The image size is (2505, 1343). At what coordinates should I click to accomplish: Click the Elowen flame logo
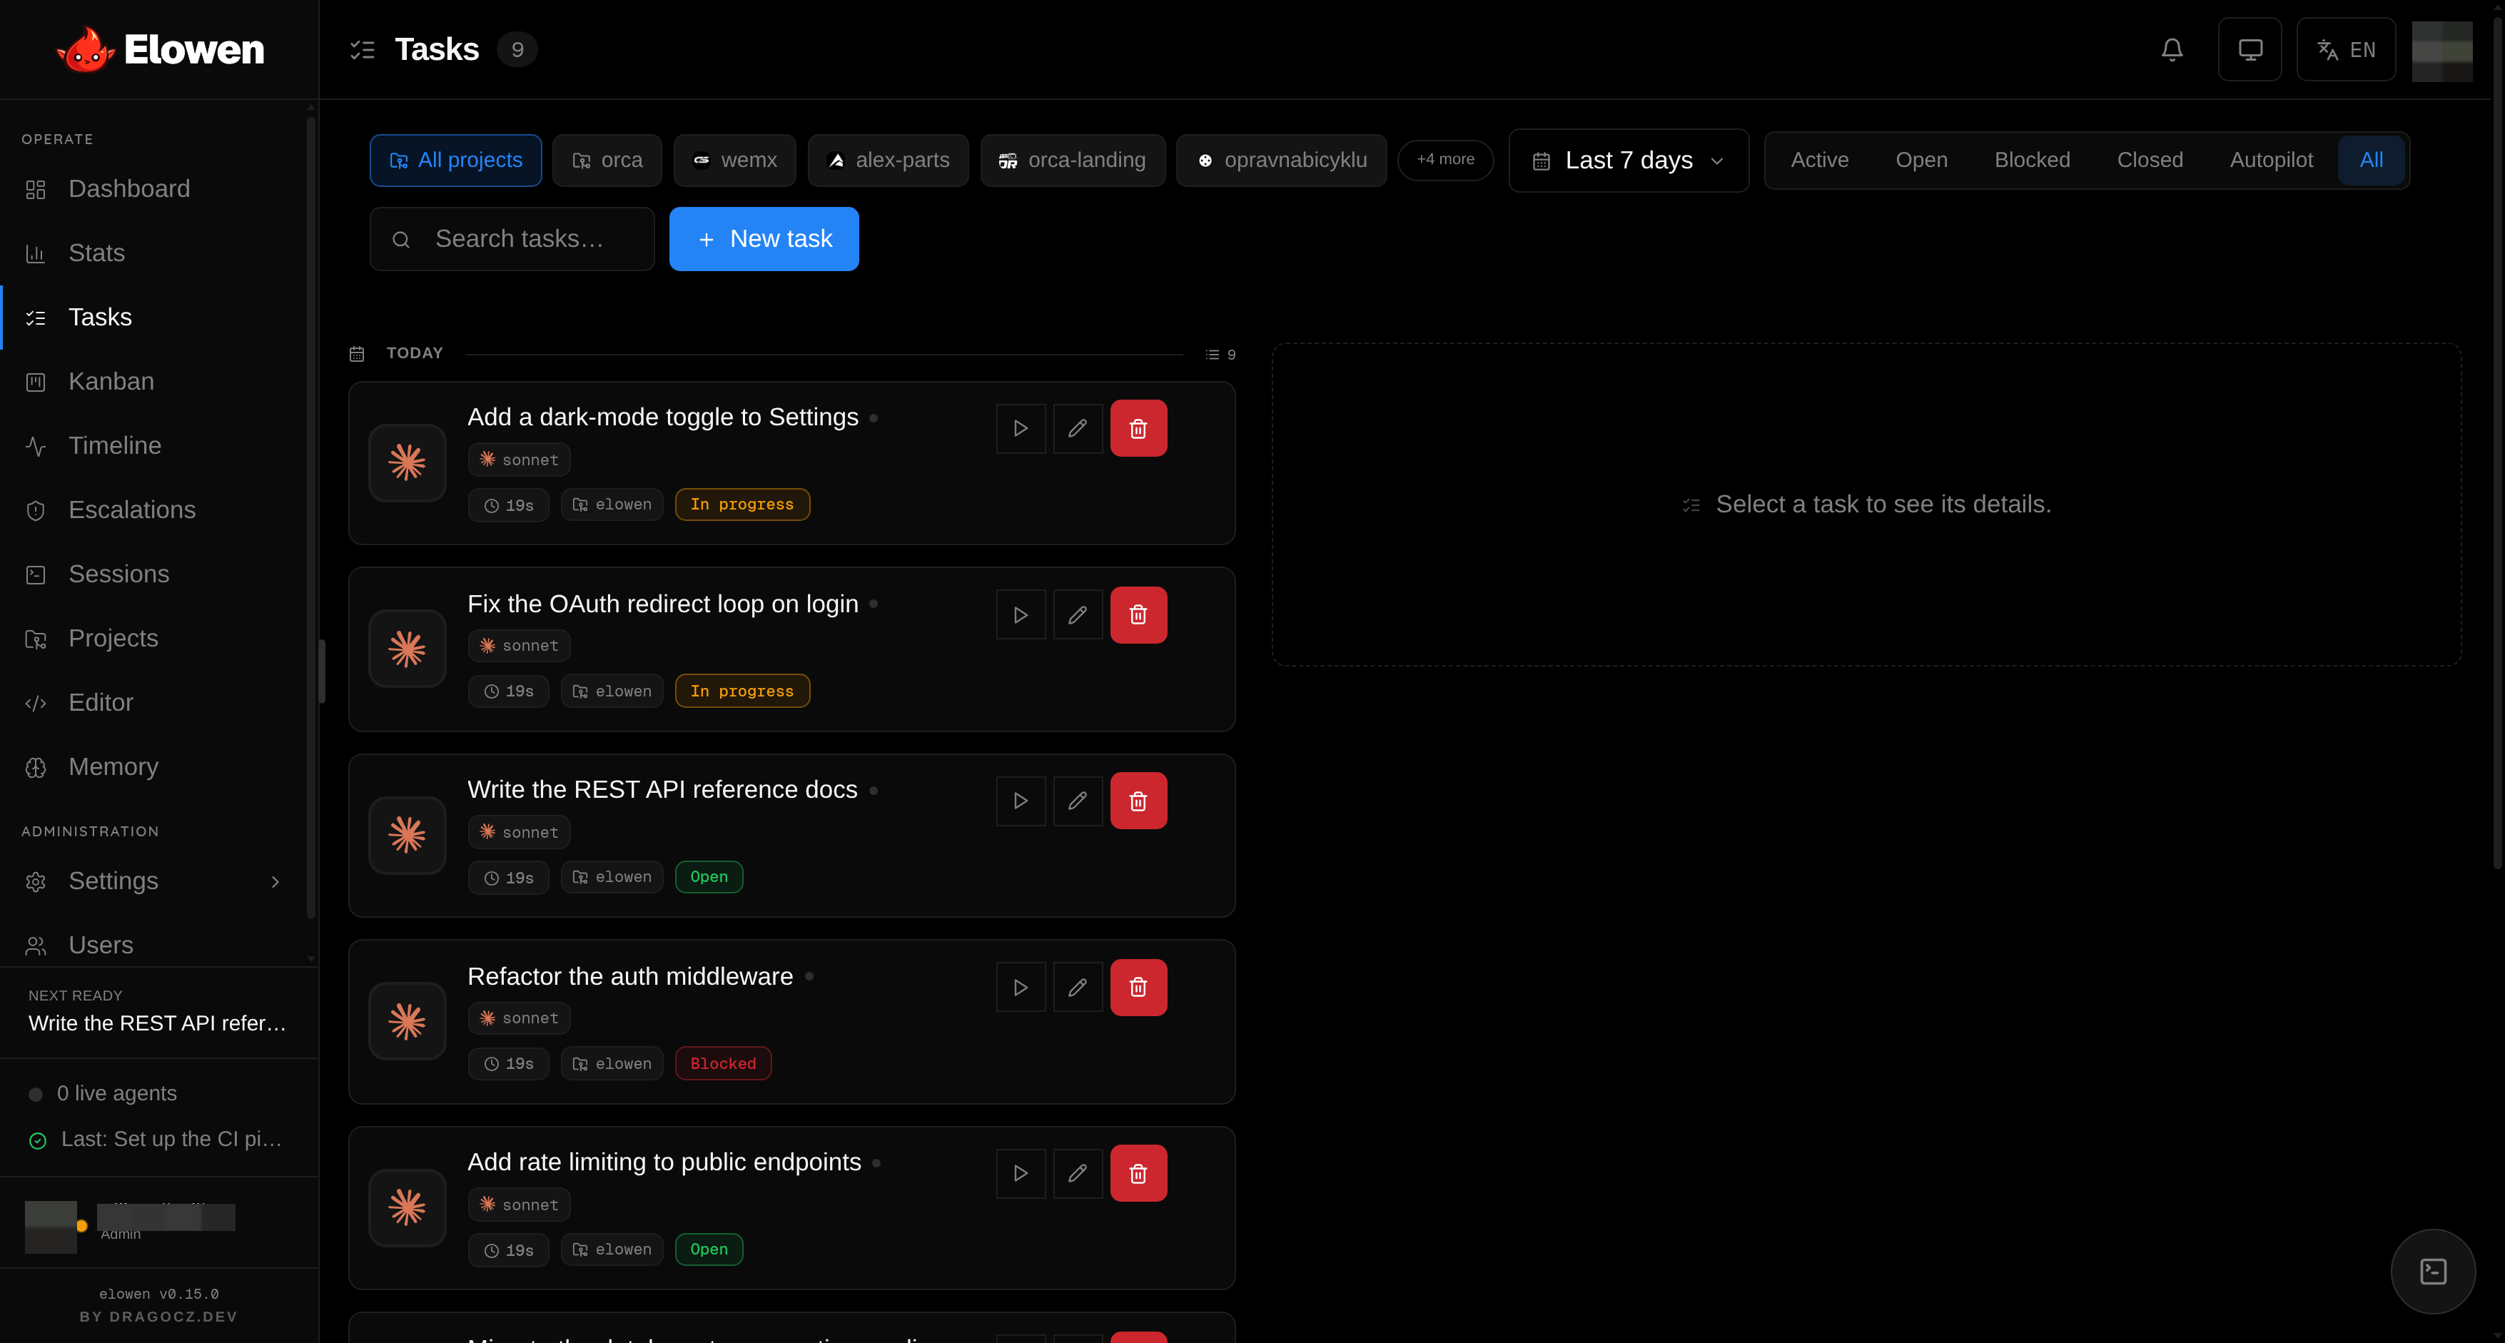pyautogui.click(x=86, y=49)
